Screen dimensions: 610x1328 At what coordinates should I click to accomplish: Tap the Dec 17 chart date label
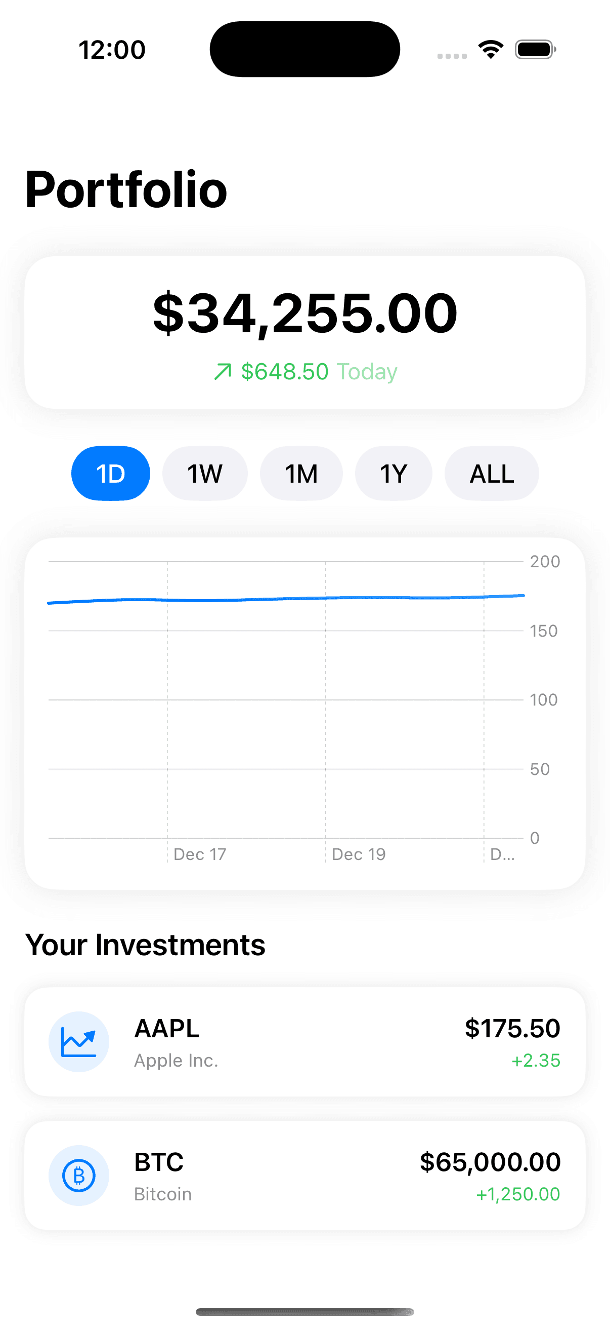tap(200, 854)
